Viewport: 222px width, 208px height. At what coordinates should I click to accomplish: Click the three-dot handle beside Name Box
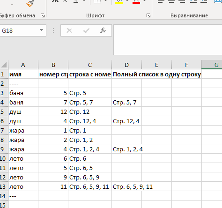(53, 30)
